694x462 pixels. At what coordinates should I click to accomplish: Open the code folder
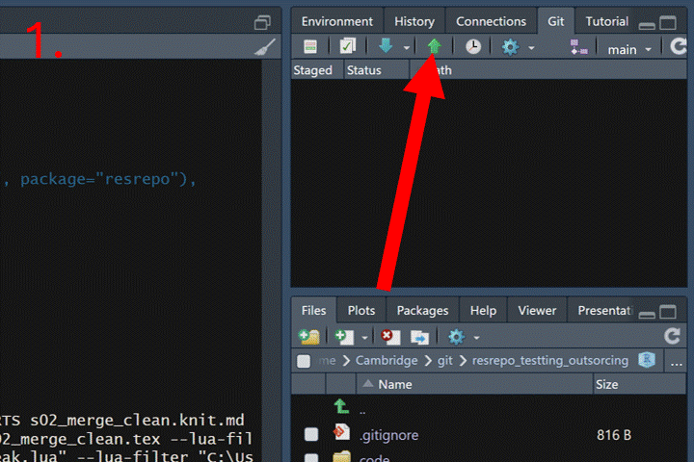click(x=374, y=458)
